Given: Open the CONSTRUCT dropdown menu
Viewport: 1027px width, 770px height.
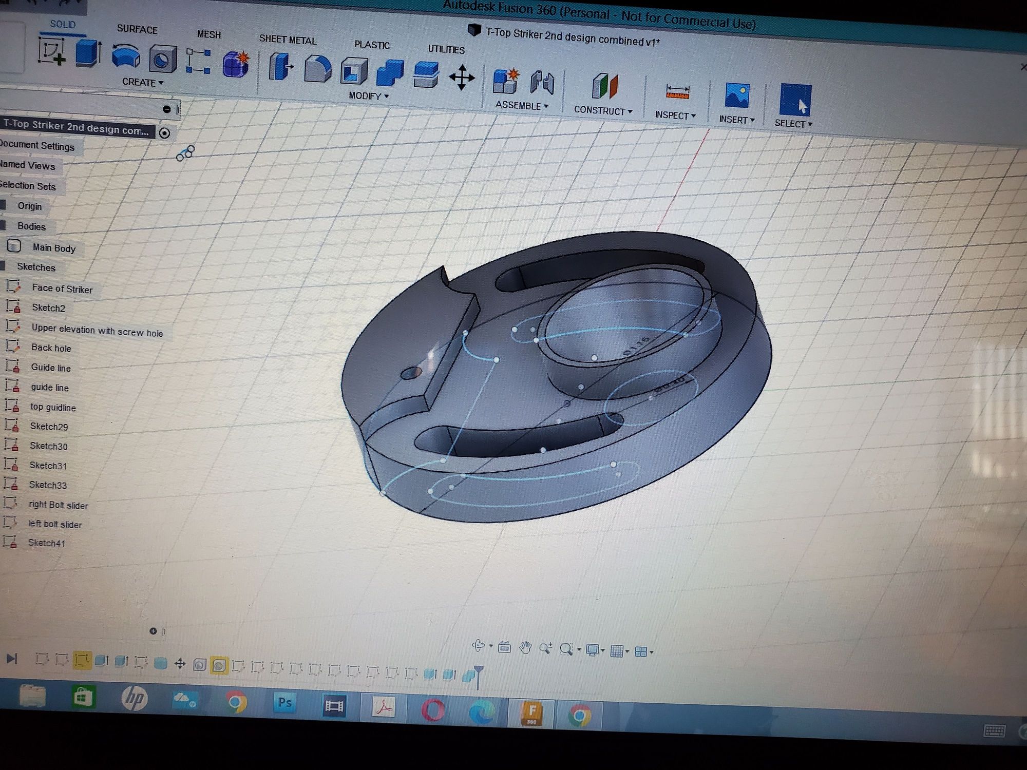Looking at the screenshot, I should [x=603, y=110].
